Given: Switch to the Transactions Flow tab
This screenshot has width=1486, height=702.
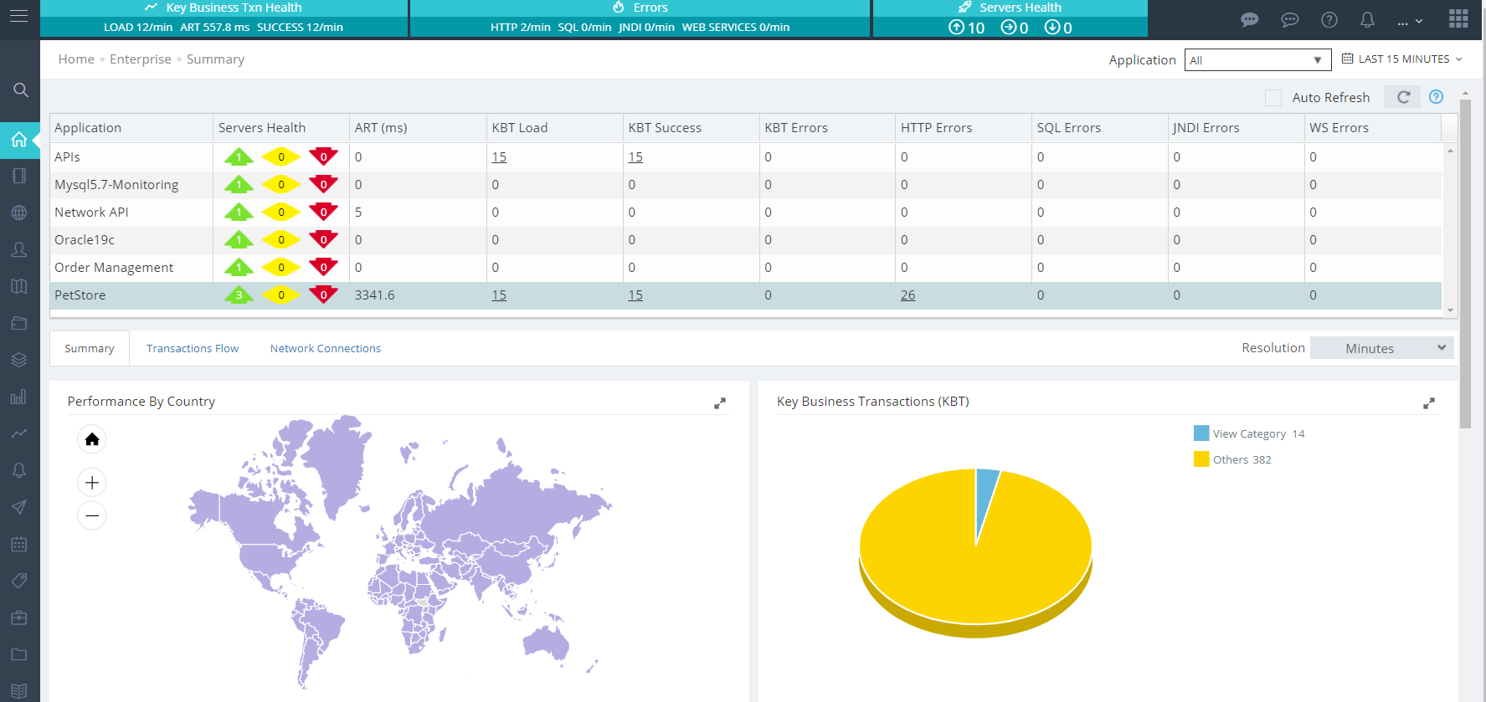Looking at the screenshot, I should coord(193,349).
